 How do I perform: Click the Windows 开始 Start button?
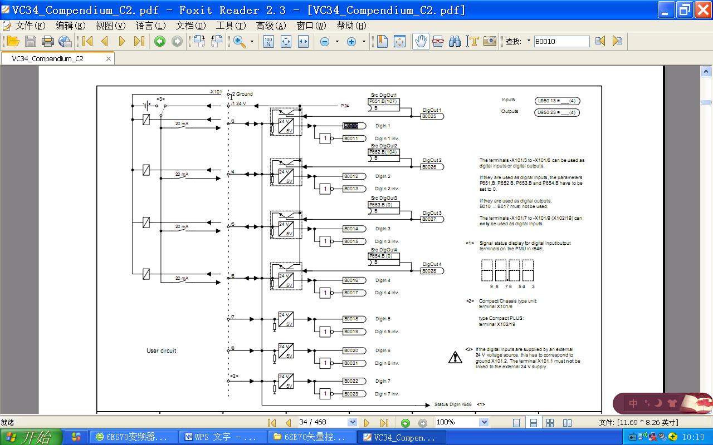(x=31, y=437)
